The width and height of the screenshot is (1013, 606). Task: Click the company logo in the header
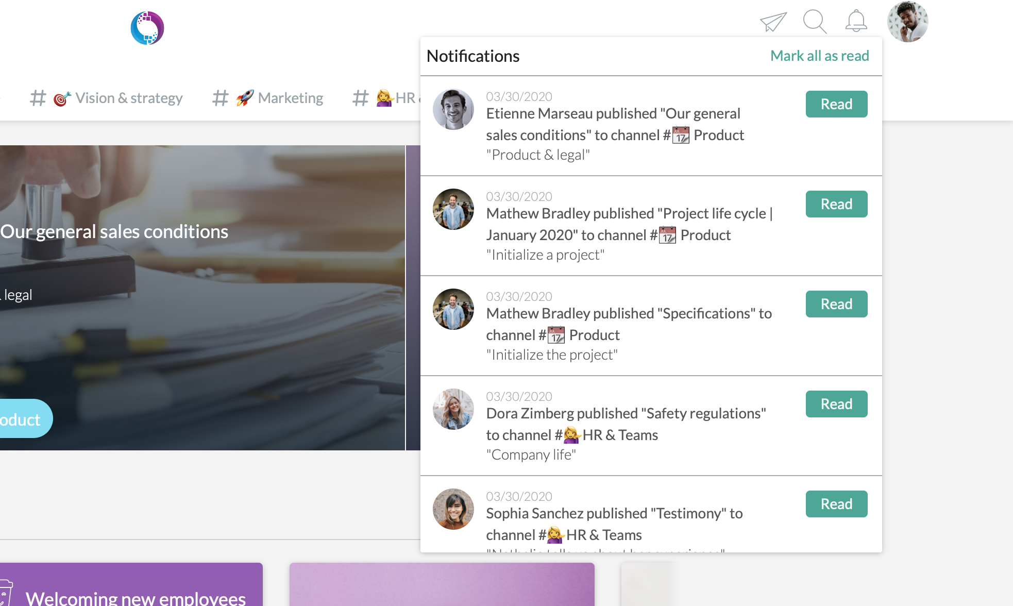147,28
